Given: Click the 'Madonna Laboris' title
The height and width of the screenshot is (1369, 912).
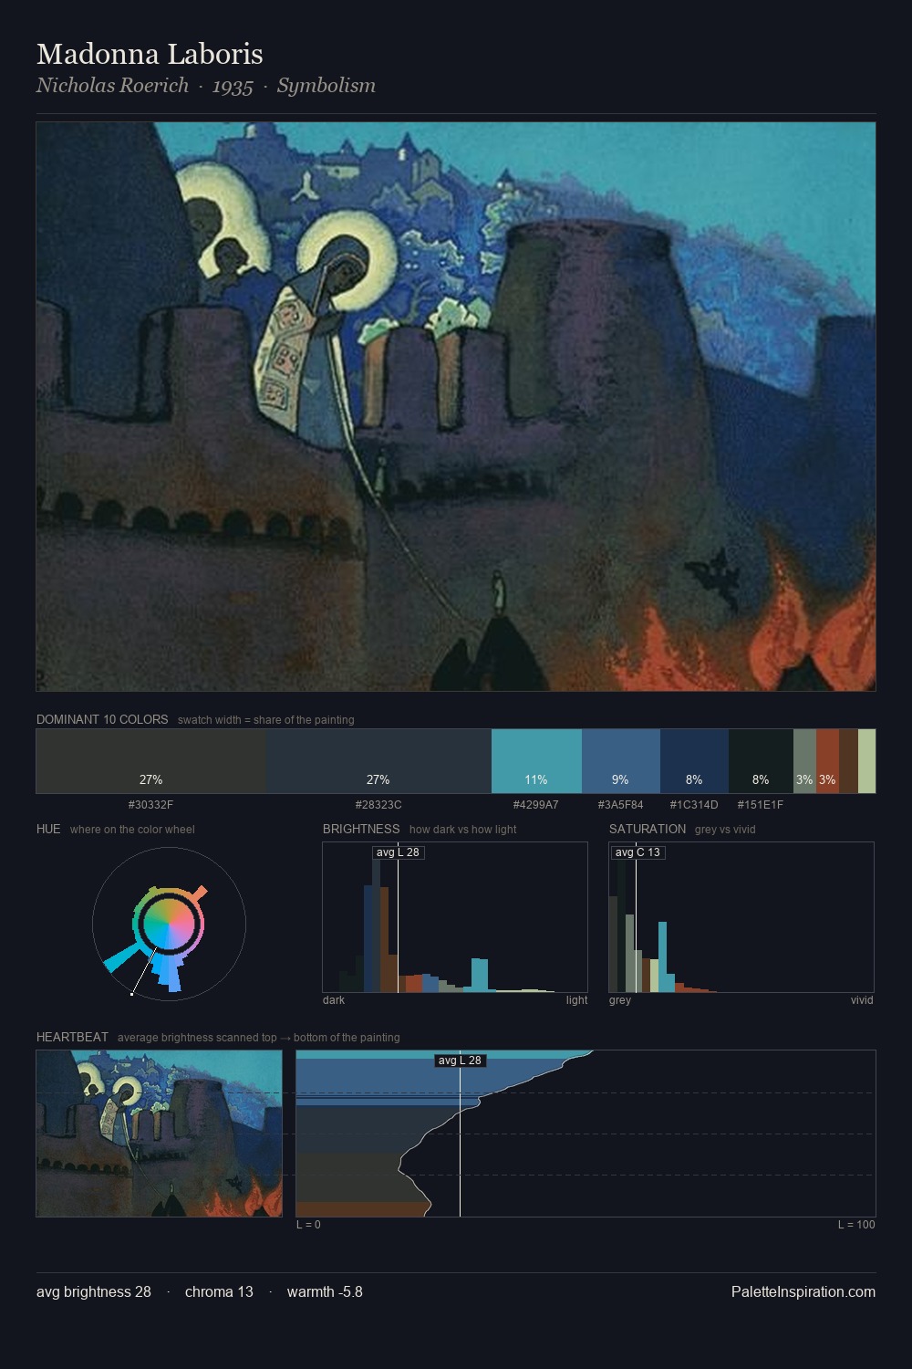Looking at the screenshot, I should (x=150, y=54).
